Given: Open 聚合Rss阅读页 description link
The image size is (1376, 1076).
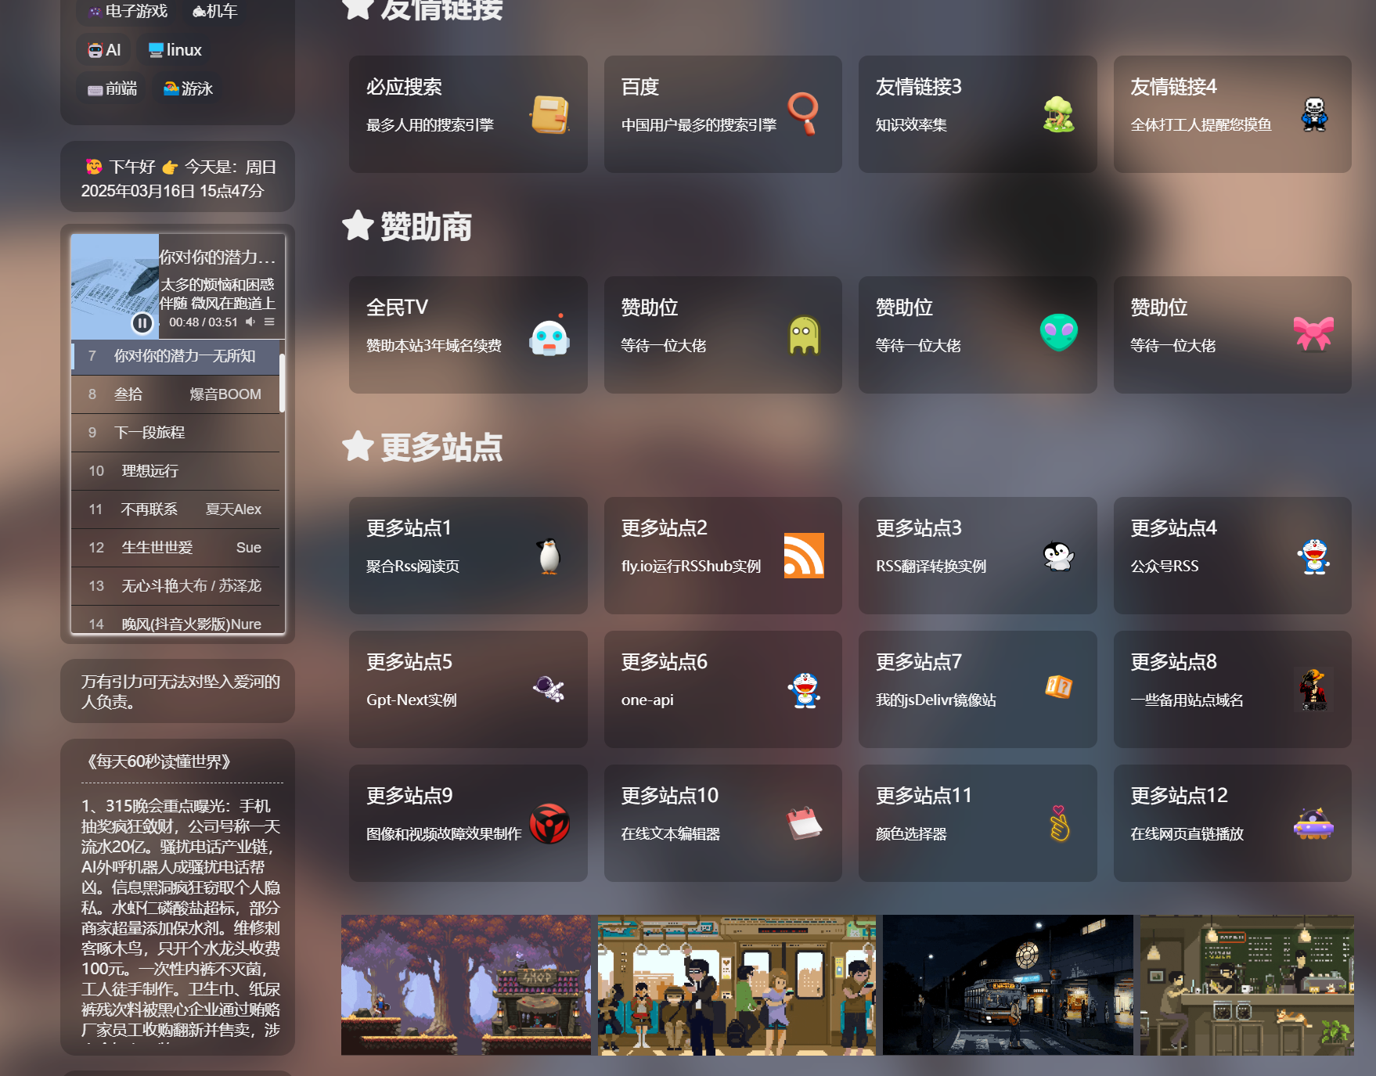Looking at the screenshot, I should coord(412,567).
